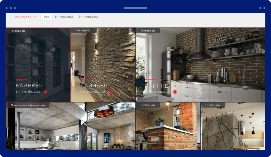Screen dimensions: 271x157
Task: Open the concrete house 'Полезная информация' thumbnail
Action: coord(71,126)
